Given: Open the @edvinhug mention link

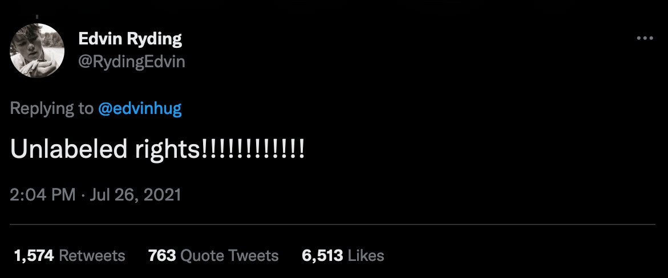Looking at the screenshot, I should pos(140,109).
